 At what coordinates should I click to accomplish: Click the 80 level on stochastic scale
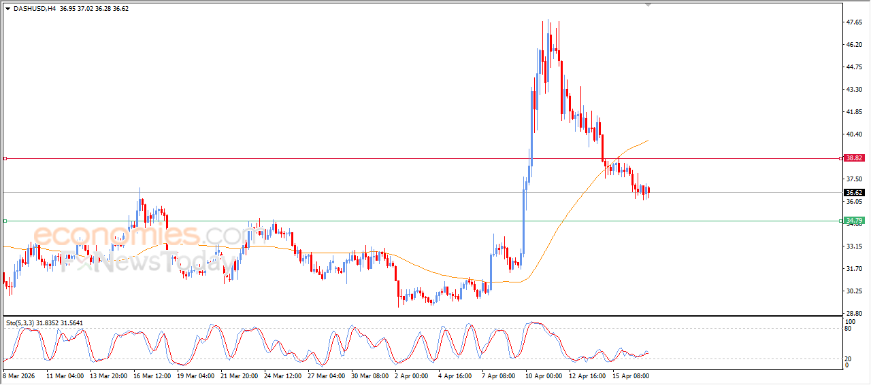click(849, 329)
